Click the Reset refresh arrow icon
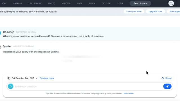 tap(163, 78)
